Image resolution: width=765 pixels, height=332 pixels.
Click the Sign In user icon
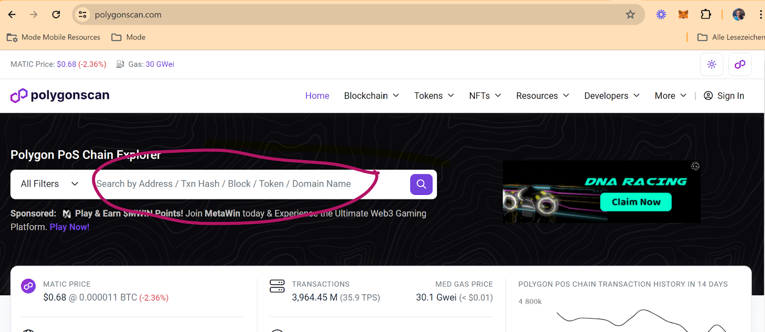point(708,96)
